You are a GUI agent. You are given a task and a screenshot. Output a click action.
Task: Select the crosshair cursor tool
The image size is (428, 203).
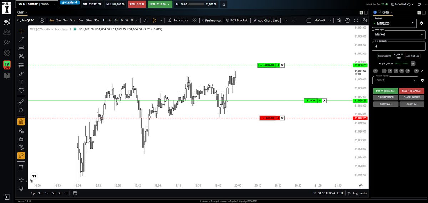click(21, 31)
